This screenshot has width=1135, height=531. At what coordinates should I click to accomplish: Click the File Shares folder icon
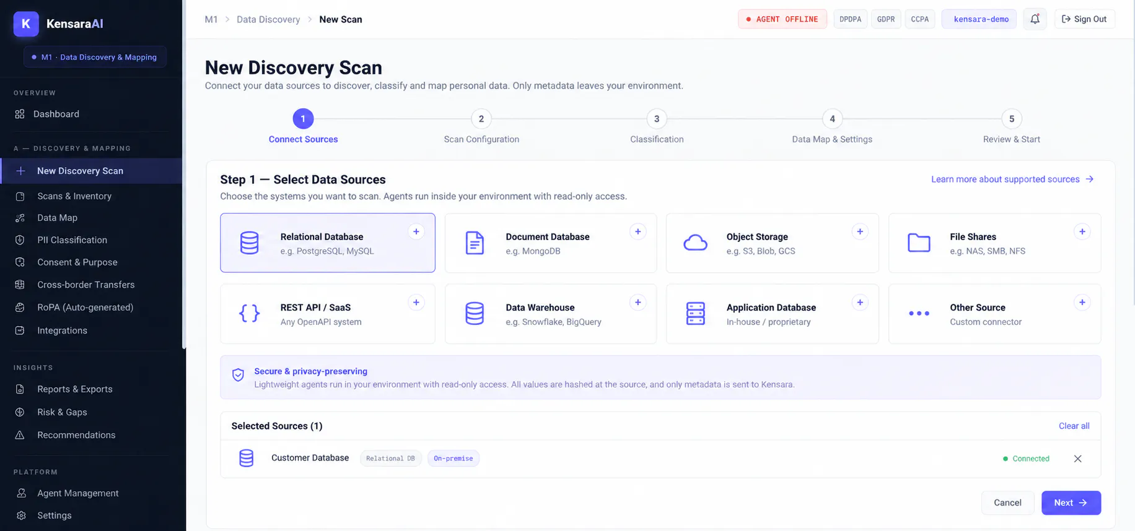coord(919,243)
